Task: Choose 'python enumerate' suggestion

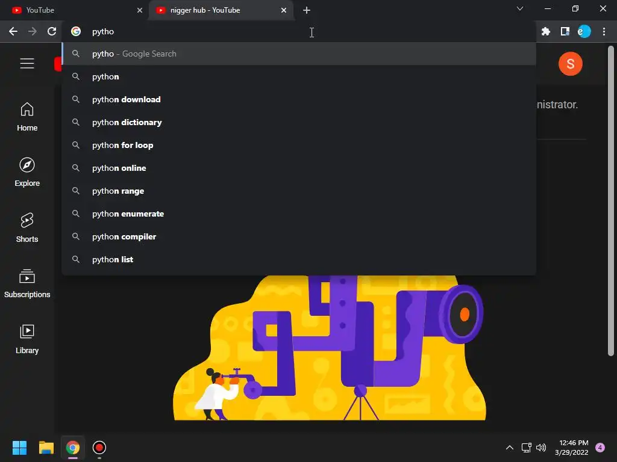Action: (x=299, y=214)
